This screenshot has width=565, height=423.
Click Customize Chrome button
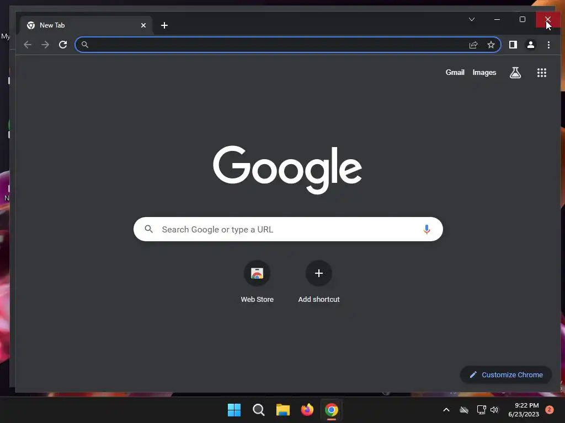(506, 375)
